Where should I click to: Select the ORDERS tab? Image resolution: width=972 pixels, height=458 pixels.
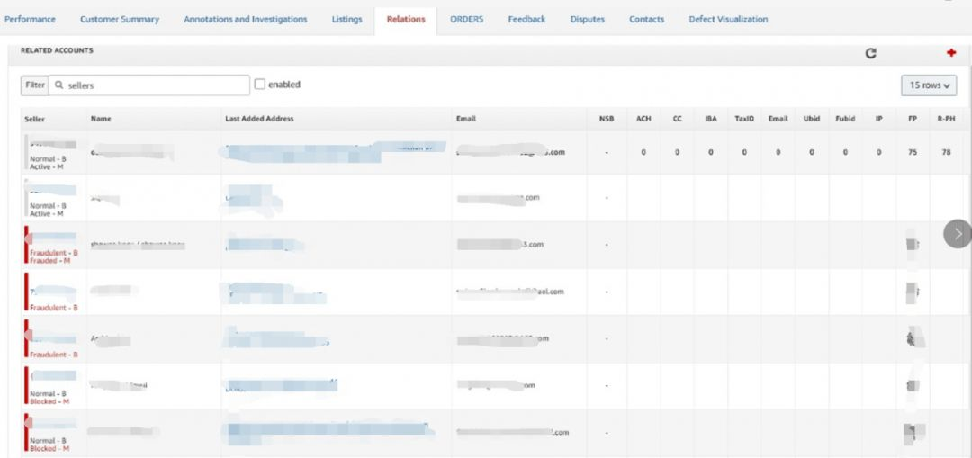tap(466, 19)
